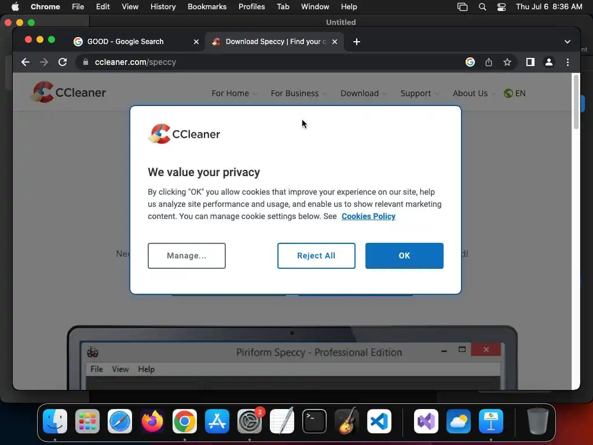Open a new tab with plus button
Screen dimensions: 593x445
click(357, 42)
